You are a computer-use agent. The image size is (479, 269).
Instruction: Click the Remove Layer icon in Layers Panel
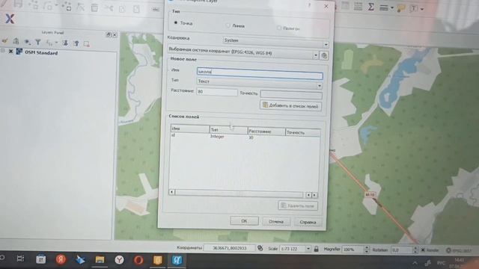click(x=87, y=44)
